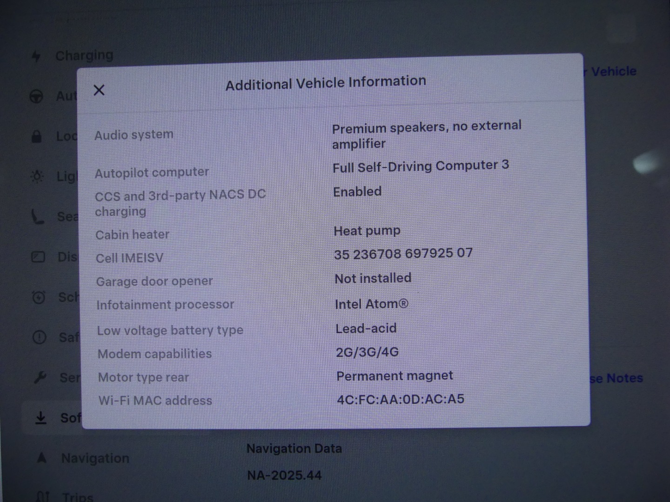The image size is (670, 502).
Task: Click the Wi-Fi MAC address value
Action: pyautogui.click(x=400, y=399)
